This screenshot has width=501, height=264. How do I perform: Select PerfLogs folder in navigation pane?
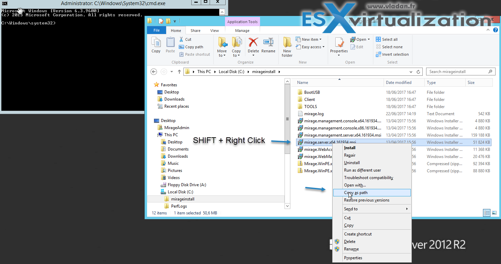pos(176,206)
